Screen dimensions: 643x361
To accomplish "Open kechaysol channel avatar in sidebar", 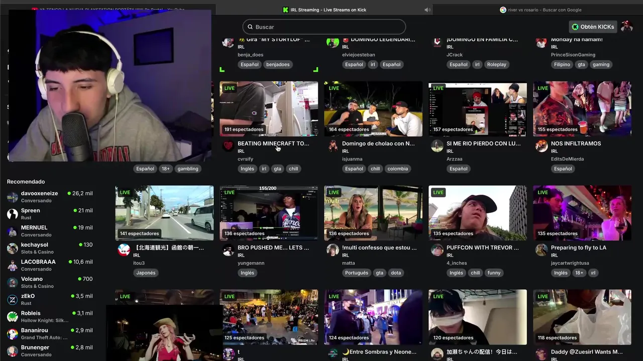I will 13,248.
